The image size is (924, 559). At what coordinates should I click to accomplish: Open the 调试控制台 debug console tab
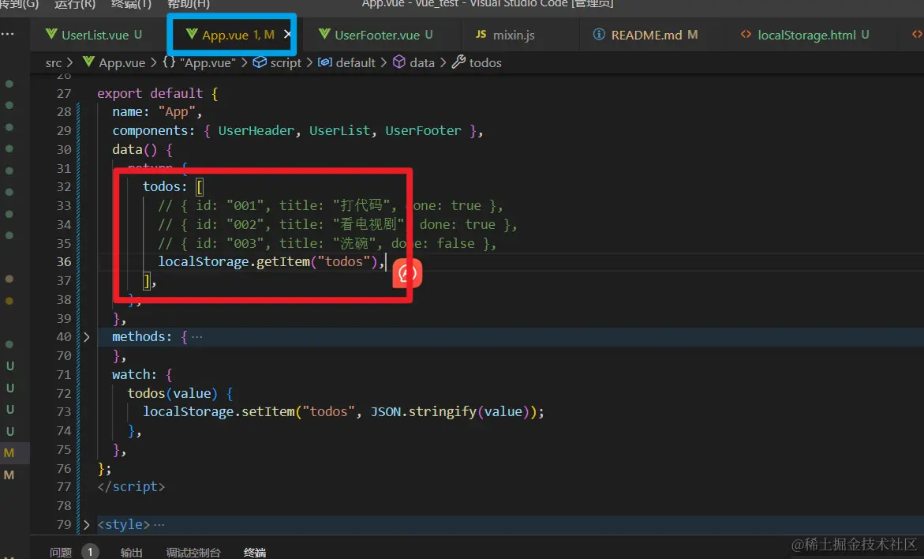click(x=193, y=553)
